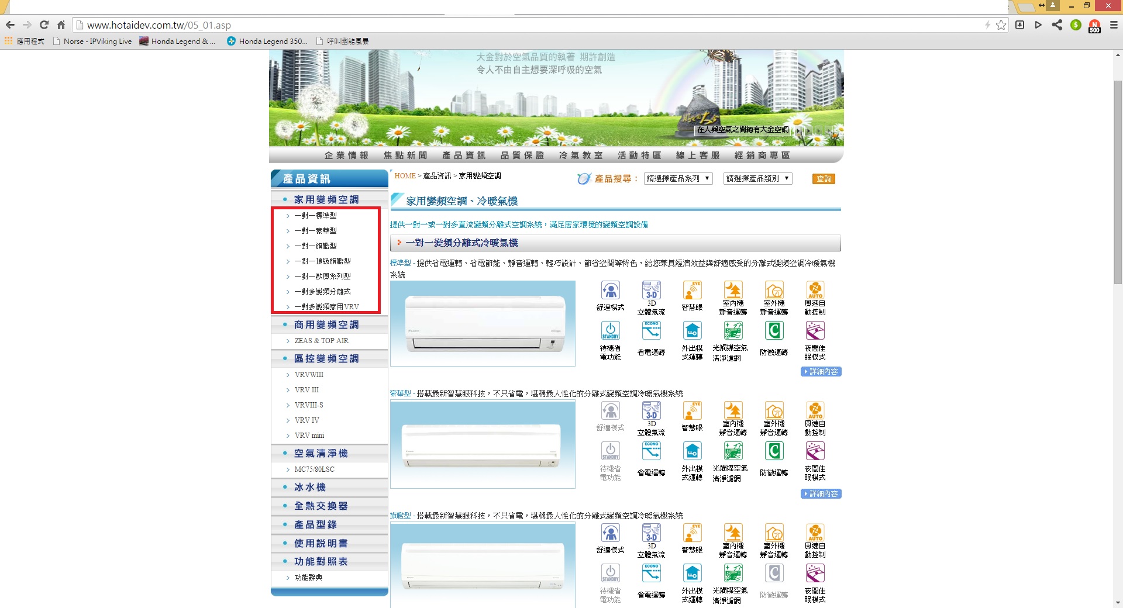This screenshot has width=1123, height=608.
Task: Select VRV IV in the sidebar
Action: coord(307,420)
